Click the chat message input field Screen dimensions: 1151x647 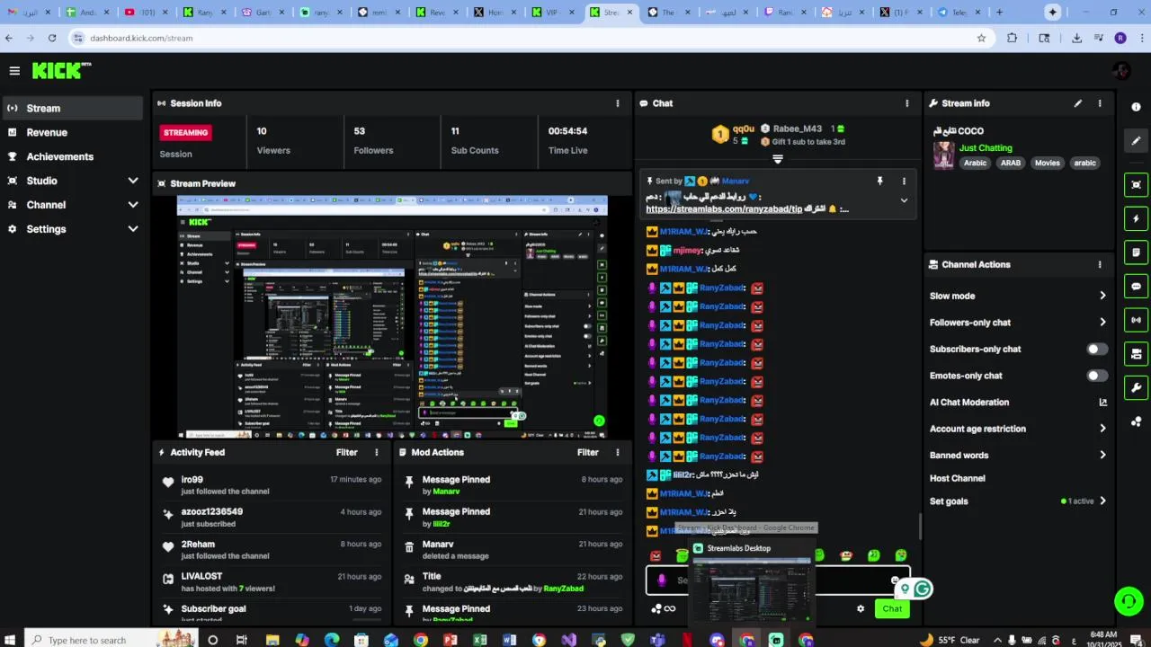pos(778,581)
